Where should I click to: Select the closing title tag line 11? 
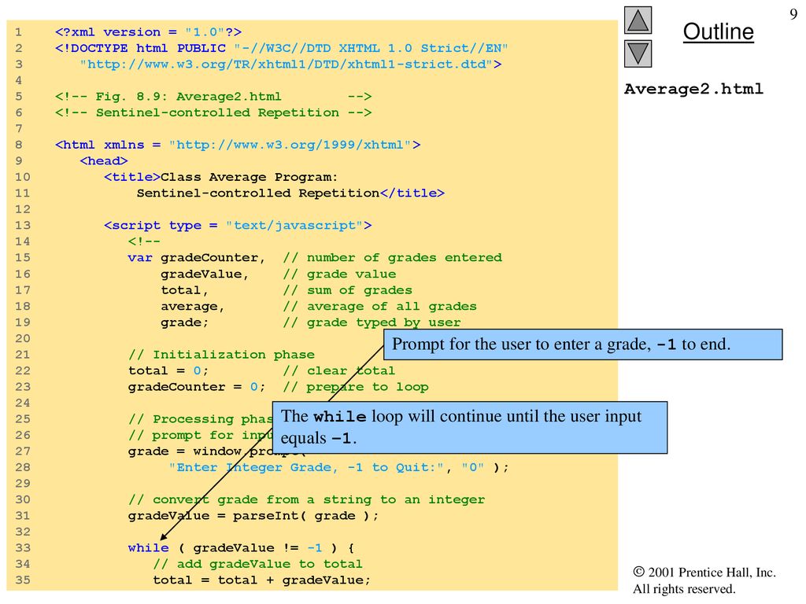click(290, 193)
